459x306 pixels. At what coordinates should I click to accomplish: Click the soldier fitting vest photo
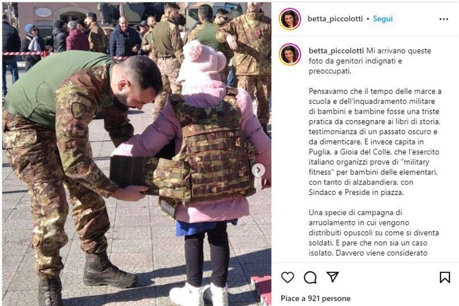(x=136, y=154)
